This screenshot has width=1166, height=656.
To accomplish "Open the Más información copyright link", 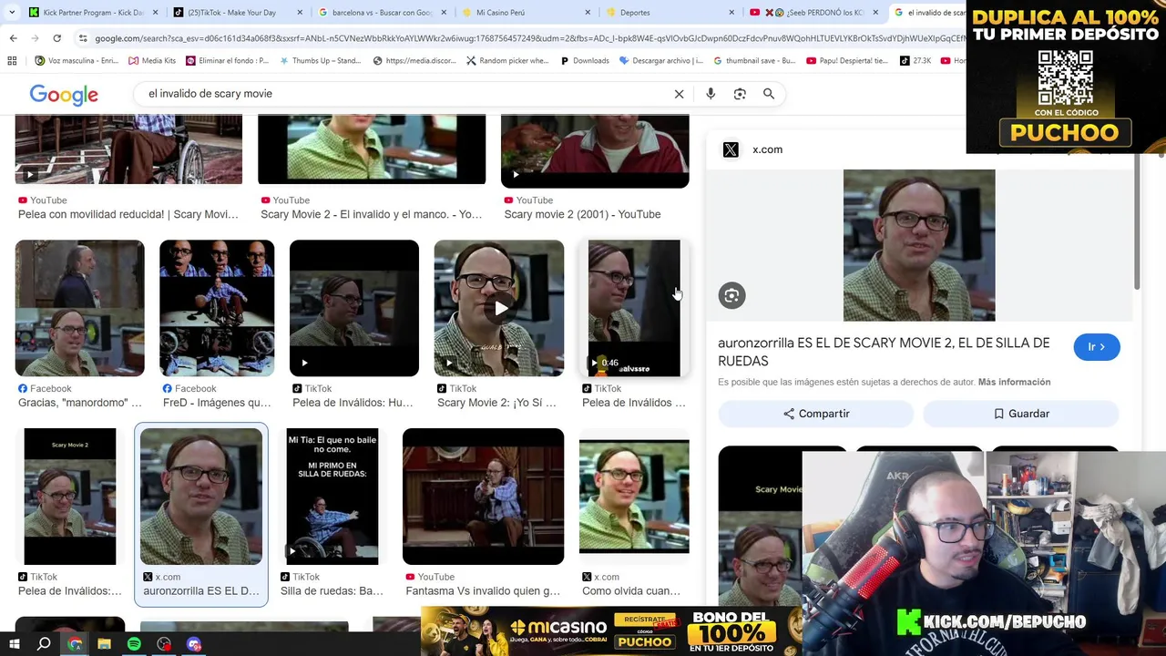I will (1014, 382).
